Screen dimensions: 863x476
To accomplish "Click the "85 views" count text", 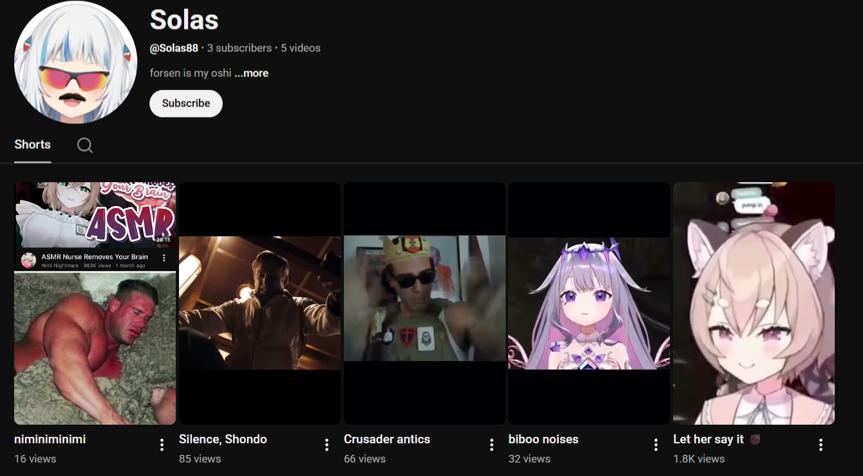I will [x=200, y=459].
